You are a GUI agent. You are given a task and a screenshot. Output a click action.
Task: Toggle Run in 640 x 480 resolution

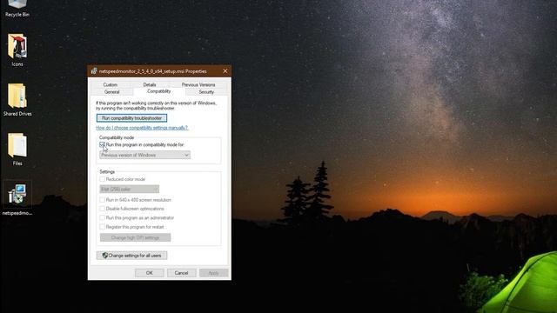click(x=103, y=200)
